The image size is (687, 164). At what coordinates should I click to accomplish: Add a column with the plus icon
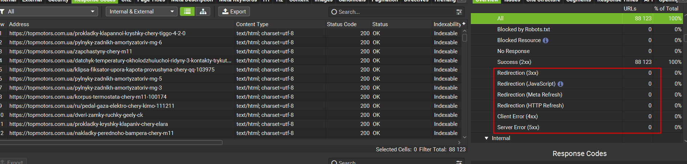click(x=464, y=24)
